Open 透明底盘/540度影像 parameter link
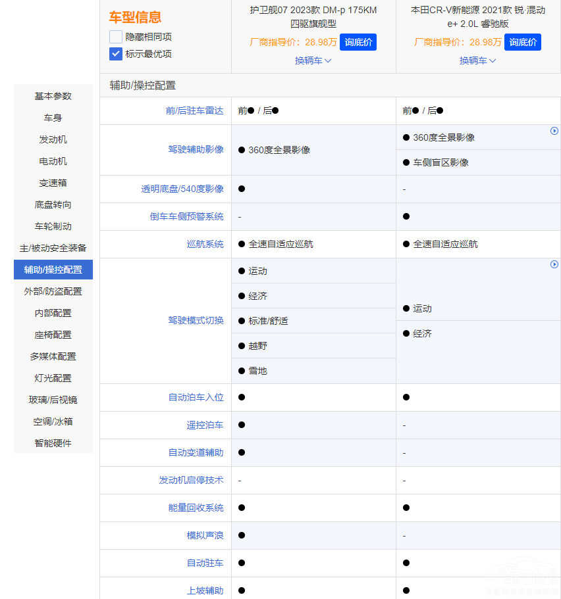This screenshot has height=599, width=561. pos(182,189)
